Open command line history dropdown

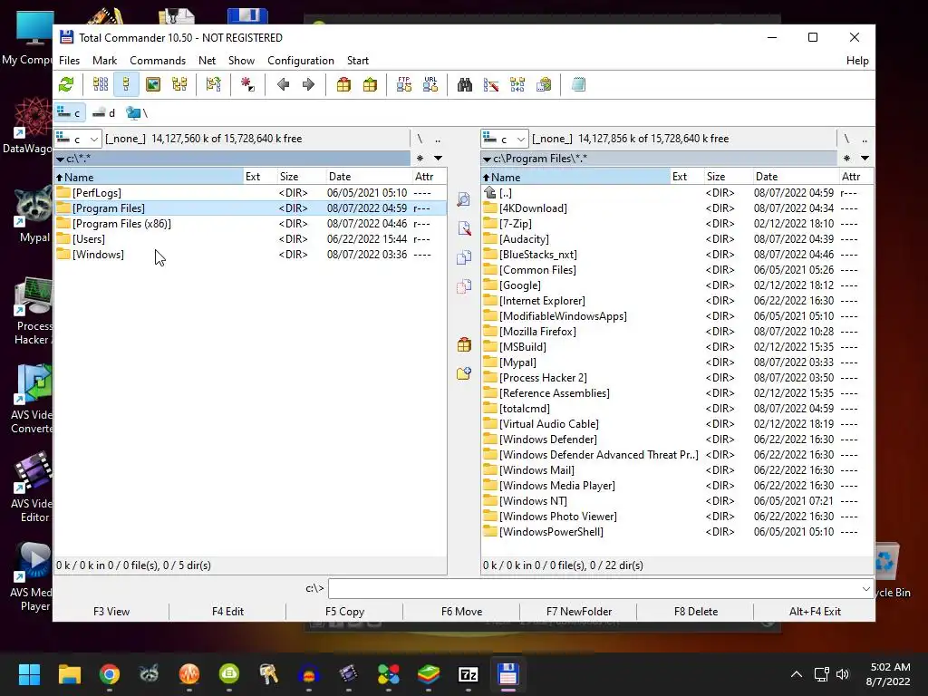[865, 588]
